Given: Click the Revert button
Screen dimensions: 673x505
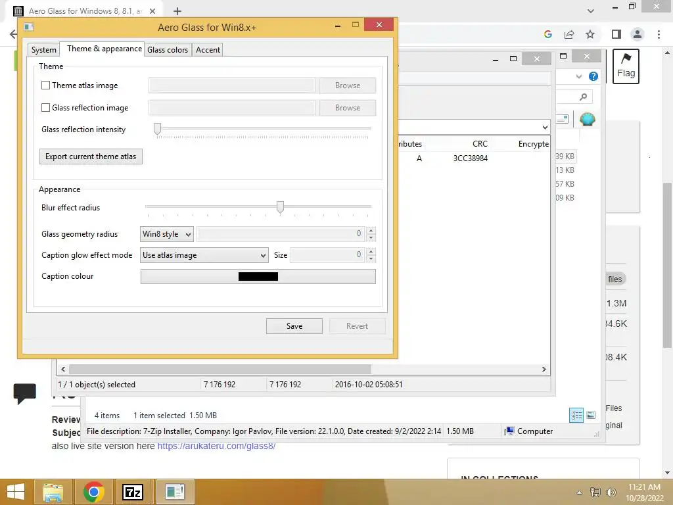Looking at the screenshot, I should pyautogui.click(x=357, y=326).
